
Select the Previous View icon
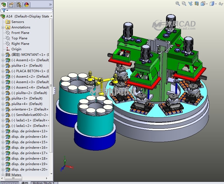click(x=190, y=4)
